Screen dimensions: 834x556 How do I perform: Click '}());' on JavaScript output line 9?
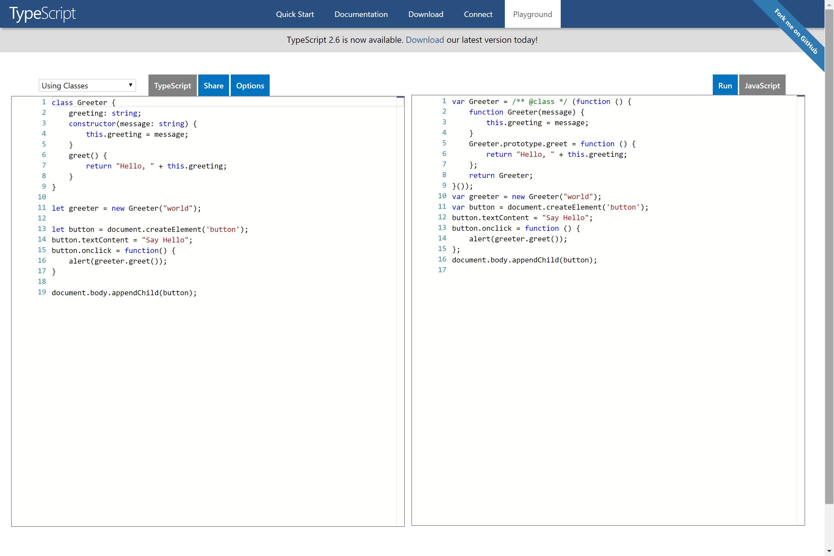point(462,186)
